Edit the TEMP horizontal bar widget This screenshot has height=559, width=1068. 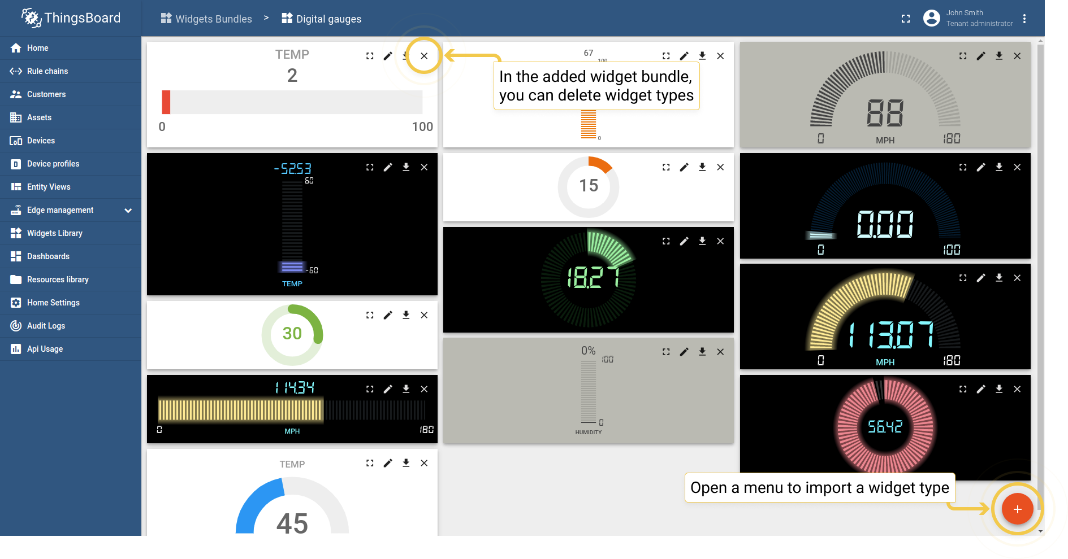pos(388,56)
